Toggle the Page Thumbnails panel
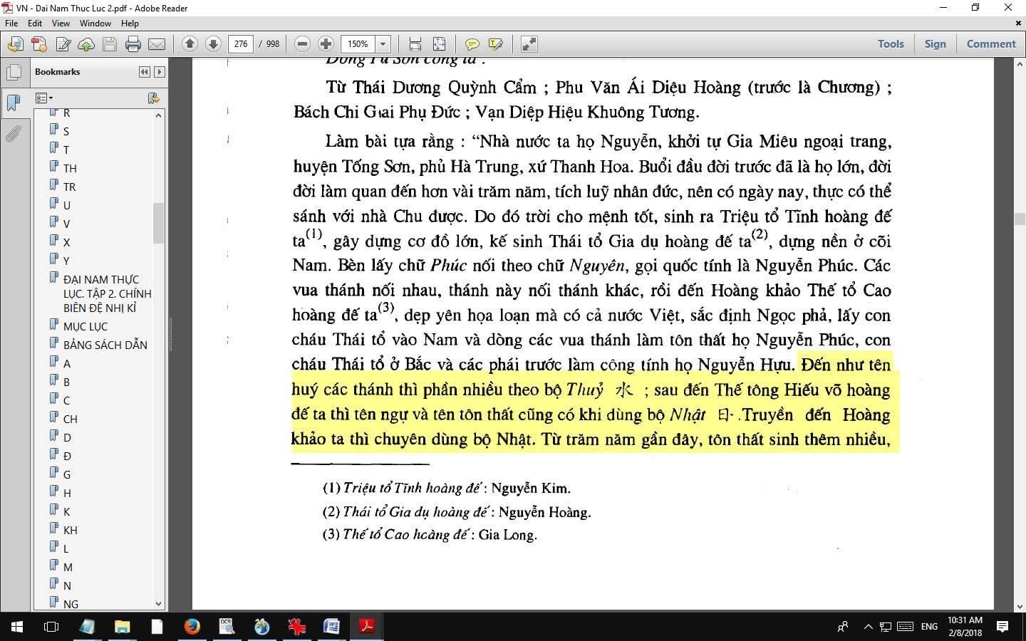Screen dimensions: 1026x641 coord(14,72)
